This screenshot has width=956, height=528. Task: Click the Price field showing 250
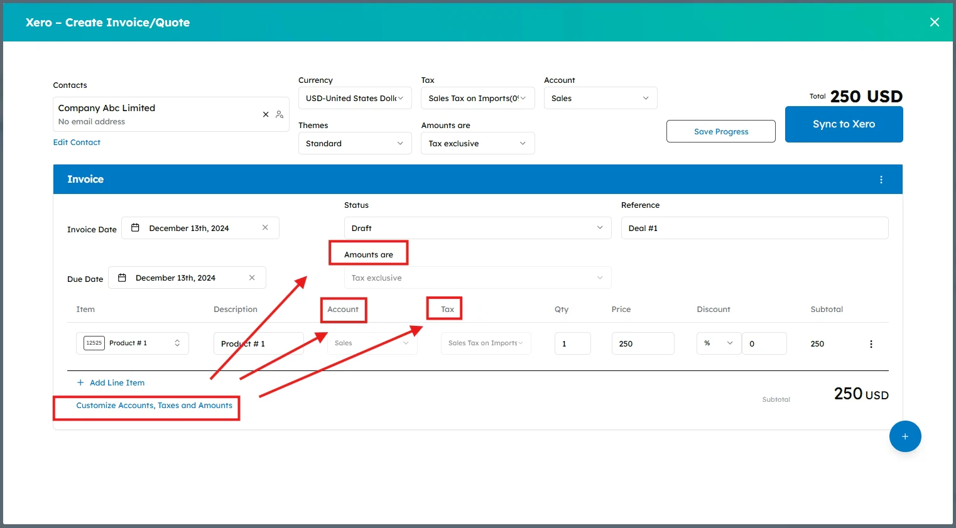(x=643, y=343)
